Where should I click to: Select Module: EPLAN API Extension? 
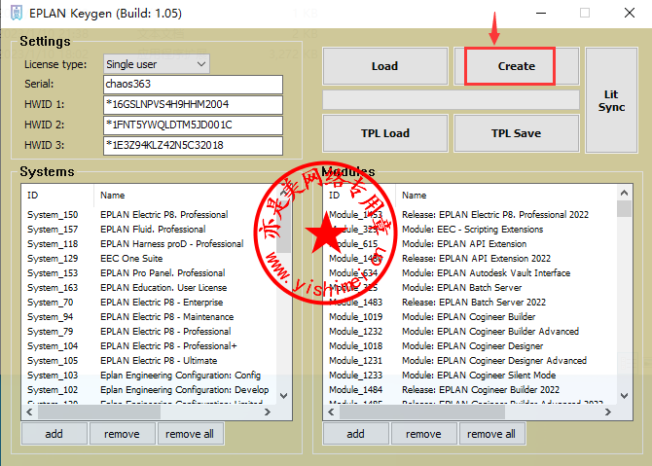click(470, 243)
